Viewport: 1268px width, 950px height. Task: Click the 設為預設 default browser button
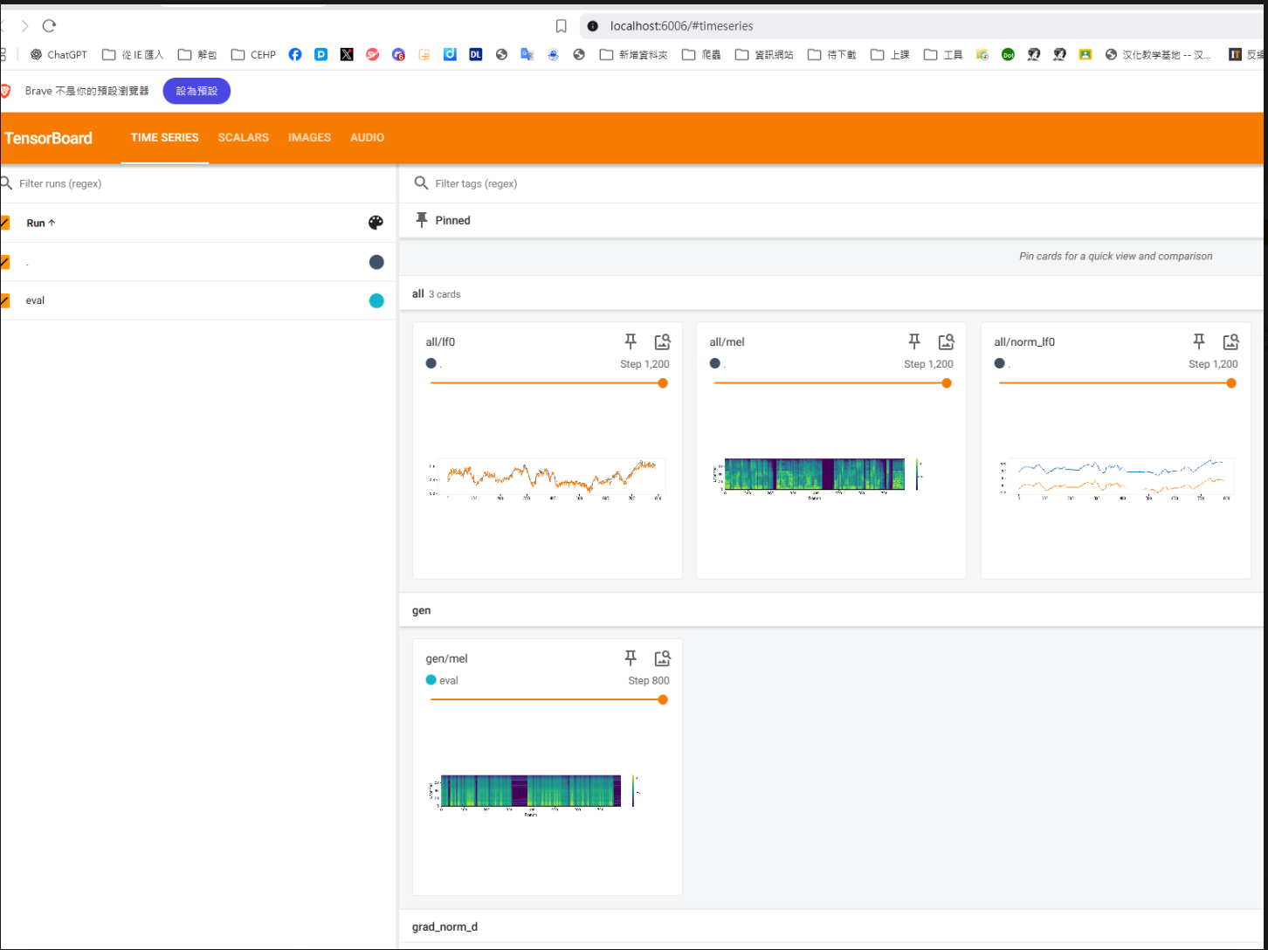point(196,91)
